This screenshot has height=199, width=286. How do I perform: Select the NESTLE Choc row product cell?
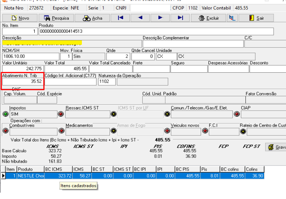click(31, 176)
